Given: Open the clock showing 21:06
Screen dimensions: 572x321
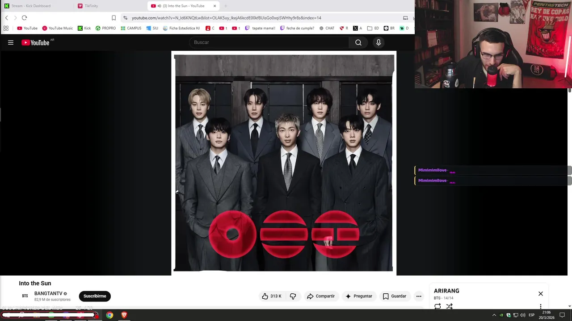Looking at the screenshot, I should (x=547, y=313).
